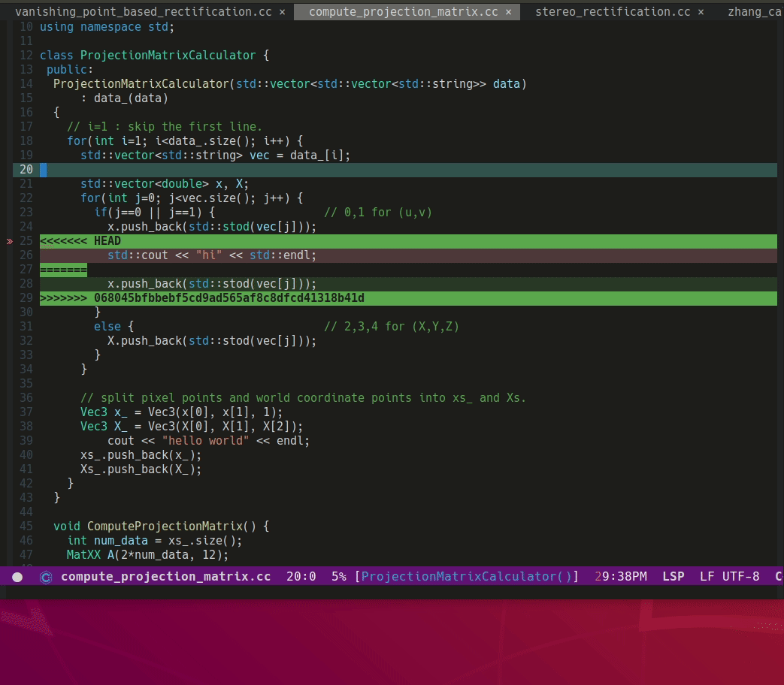
Task: Click line number 45 in gutter
Action: 26,526
